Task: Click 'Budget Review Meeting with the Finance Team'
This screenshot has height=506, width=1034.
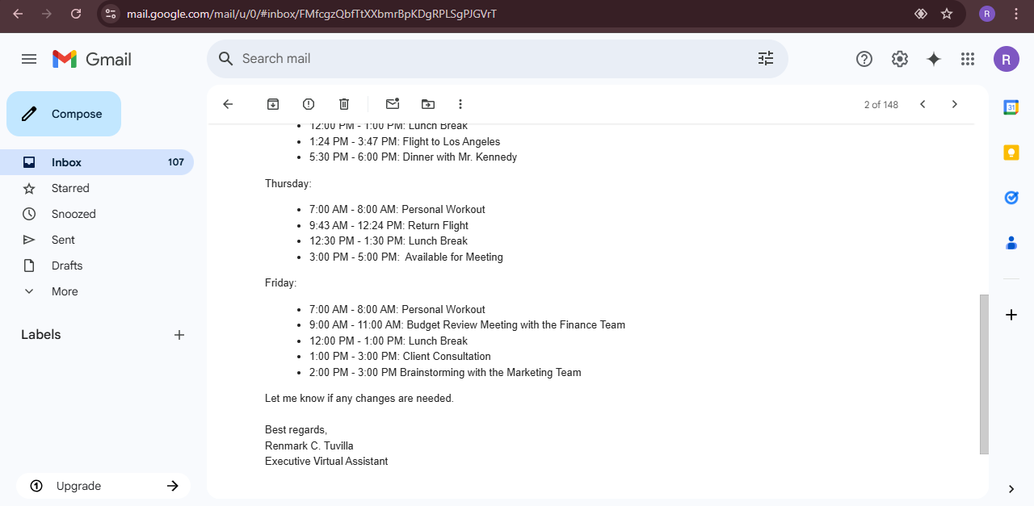Action: (x=516, y=324)
